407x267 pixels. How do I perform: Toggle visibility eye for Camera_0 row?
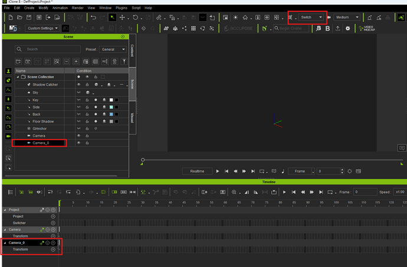[78, 143]
